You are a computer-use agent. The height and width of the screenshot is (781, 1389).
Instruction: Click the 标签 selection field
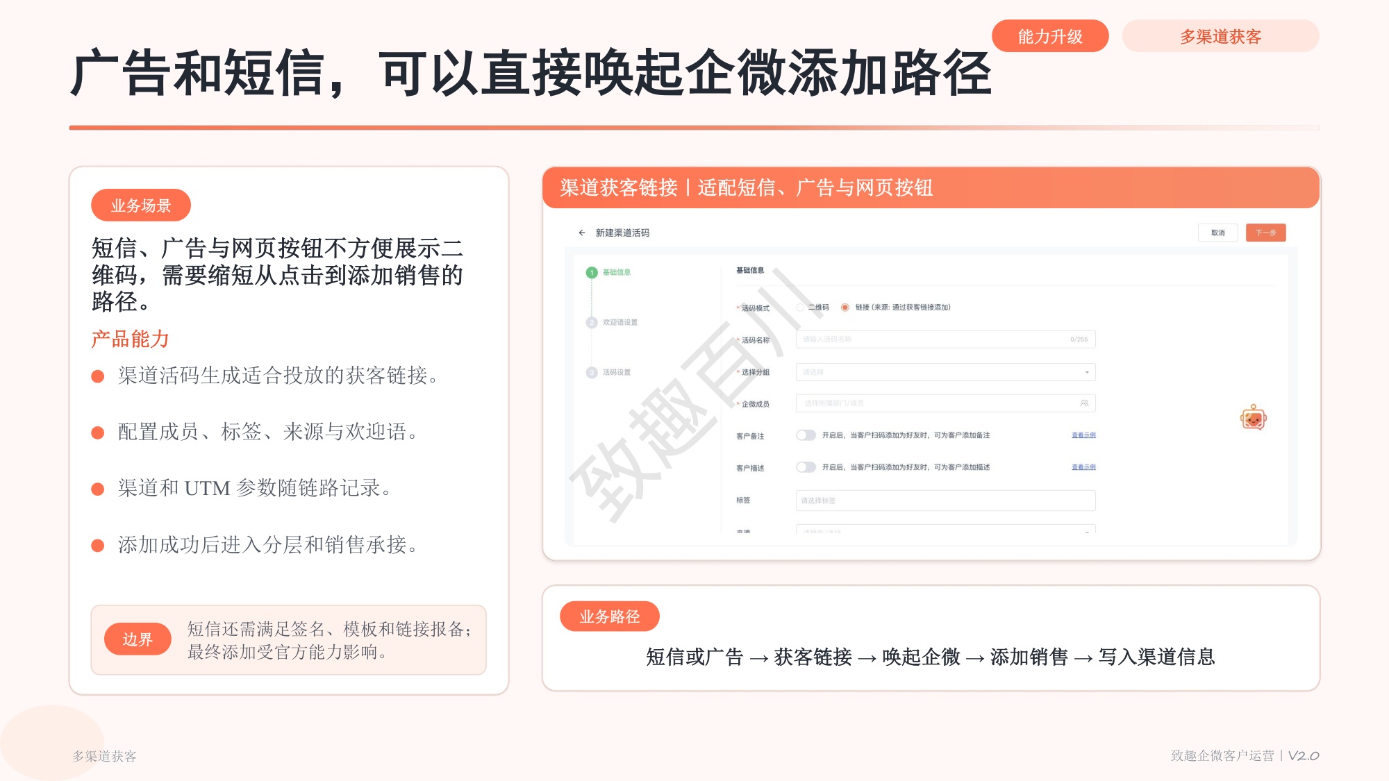946,501
